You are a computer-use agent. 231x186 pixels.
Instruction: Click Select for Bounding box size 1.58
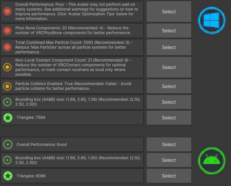point(169,102)
